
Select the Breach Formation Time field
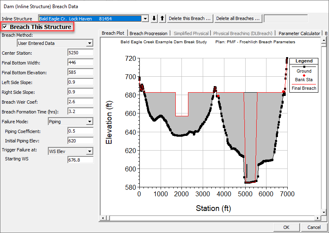(81, 111)
